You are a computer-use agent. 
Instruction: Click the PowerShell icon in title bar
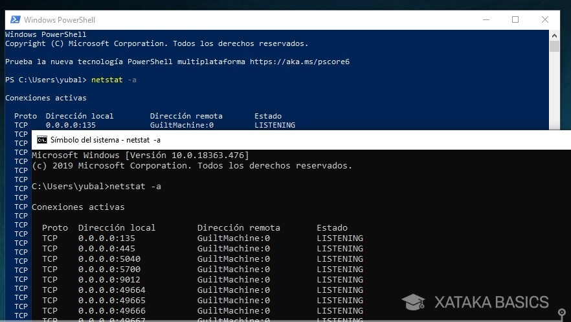click(16, 19)
